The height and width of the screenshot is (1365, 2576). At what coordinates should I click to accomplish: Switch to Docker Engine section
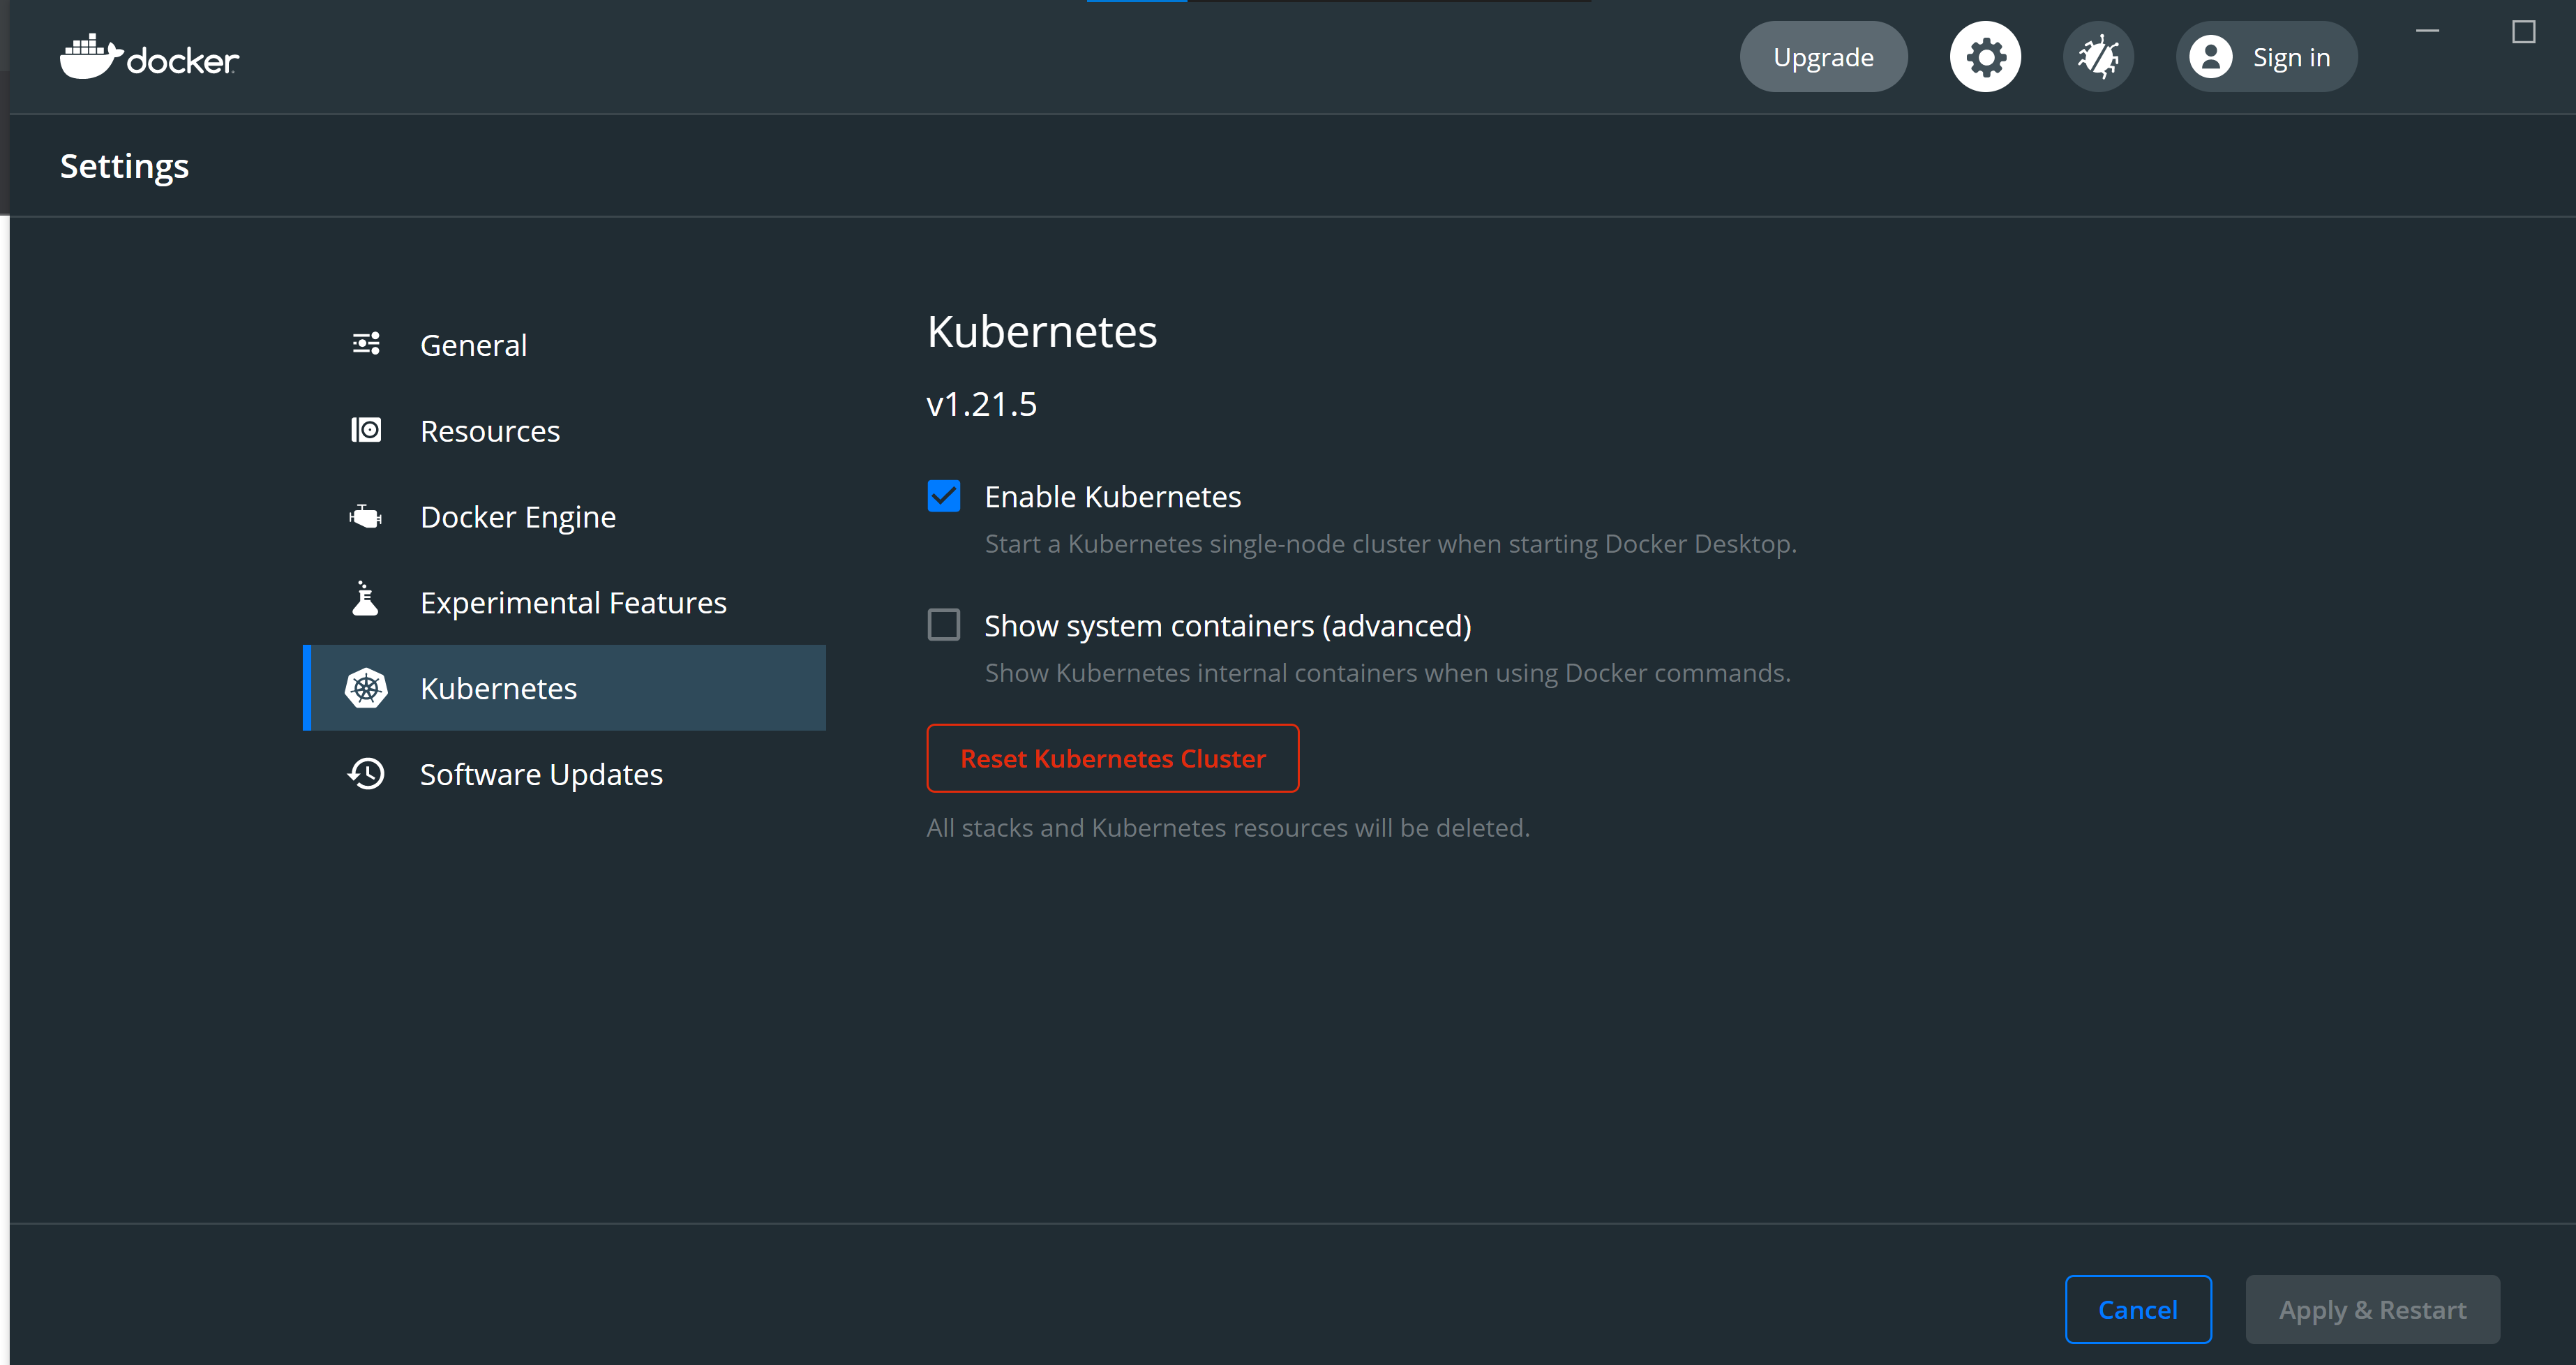(518, 517)
